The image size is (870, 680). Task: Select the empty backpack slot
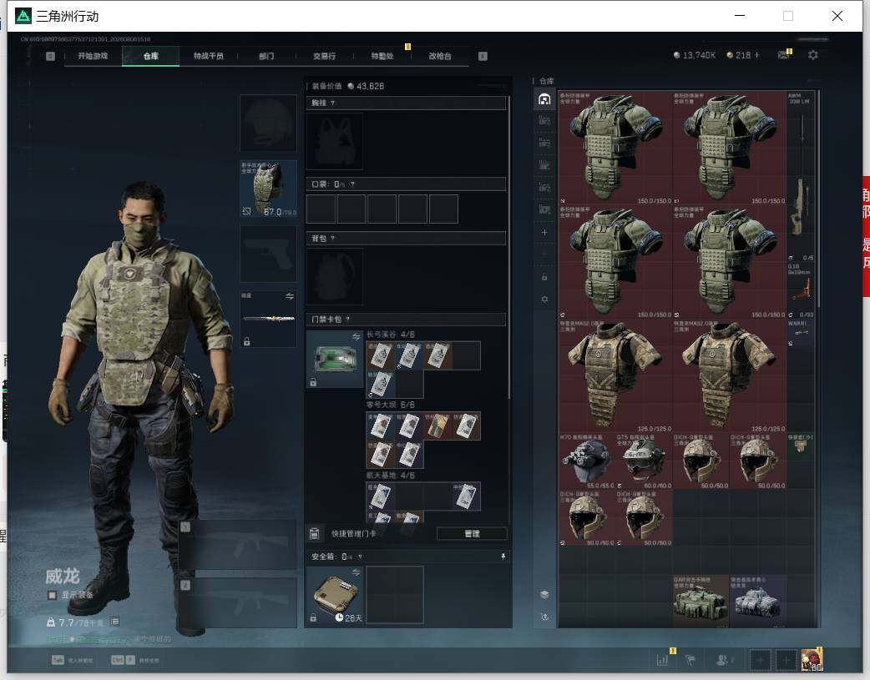(335, 276)
